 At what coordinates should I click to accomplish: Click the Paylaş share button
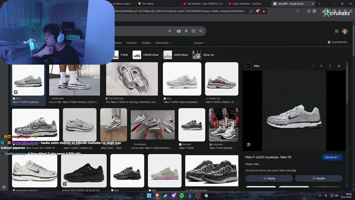[269, 178]
